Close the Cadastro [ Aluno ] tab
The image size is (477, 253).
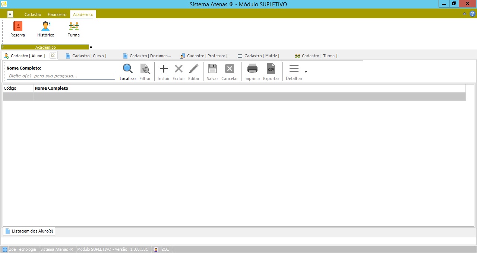pyautogui.click(x=53, y=55)
